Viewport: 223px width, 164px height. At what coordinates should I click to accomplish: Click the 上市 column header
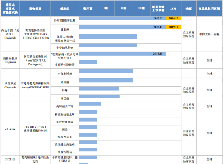174,9
